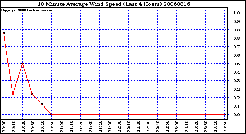Viewport: 246px width, 134px height.
Task: Click the data point marker at 20:30
Action: point(32,94)
